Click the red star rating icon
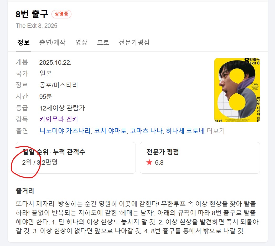Viewport: 275px width, 246px height. (x=149, y=162)
